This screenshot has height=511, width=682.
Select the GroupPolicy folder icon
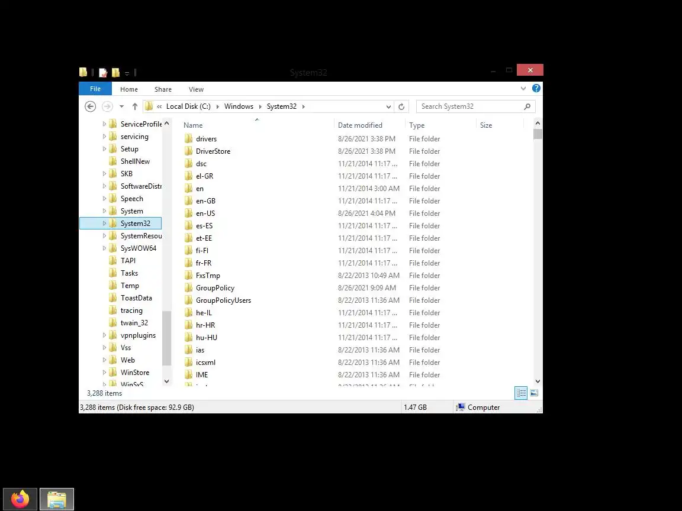click(x=188, y=287)
